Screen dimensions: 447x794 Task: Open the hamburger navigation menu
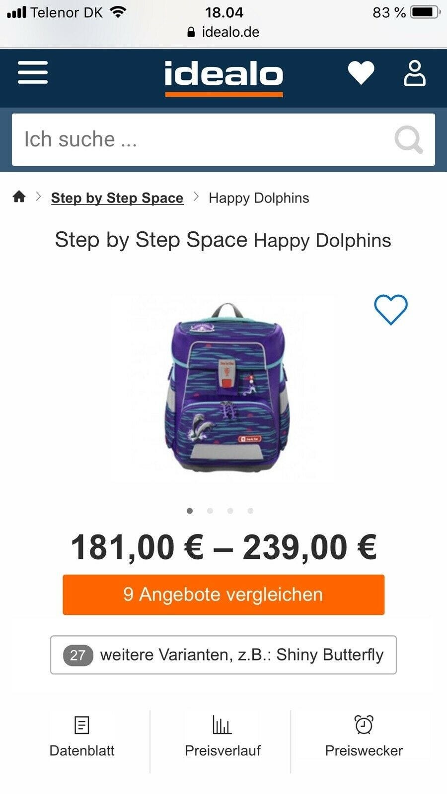[33, 73]
